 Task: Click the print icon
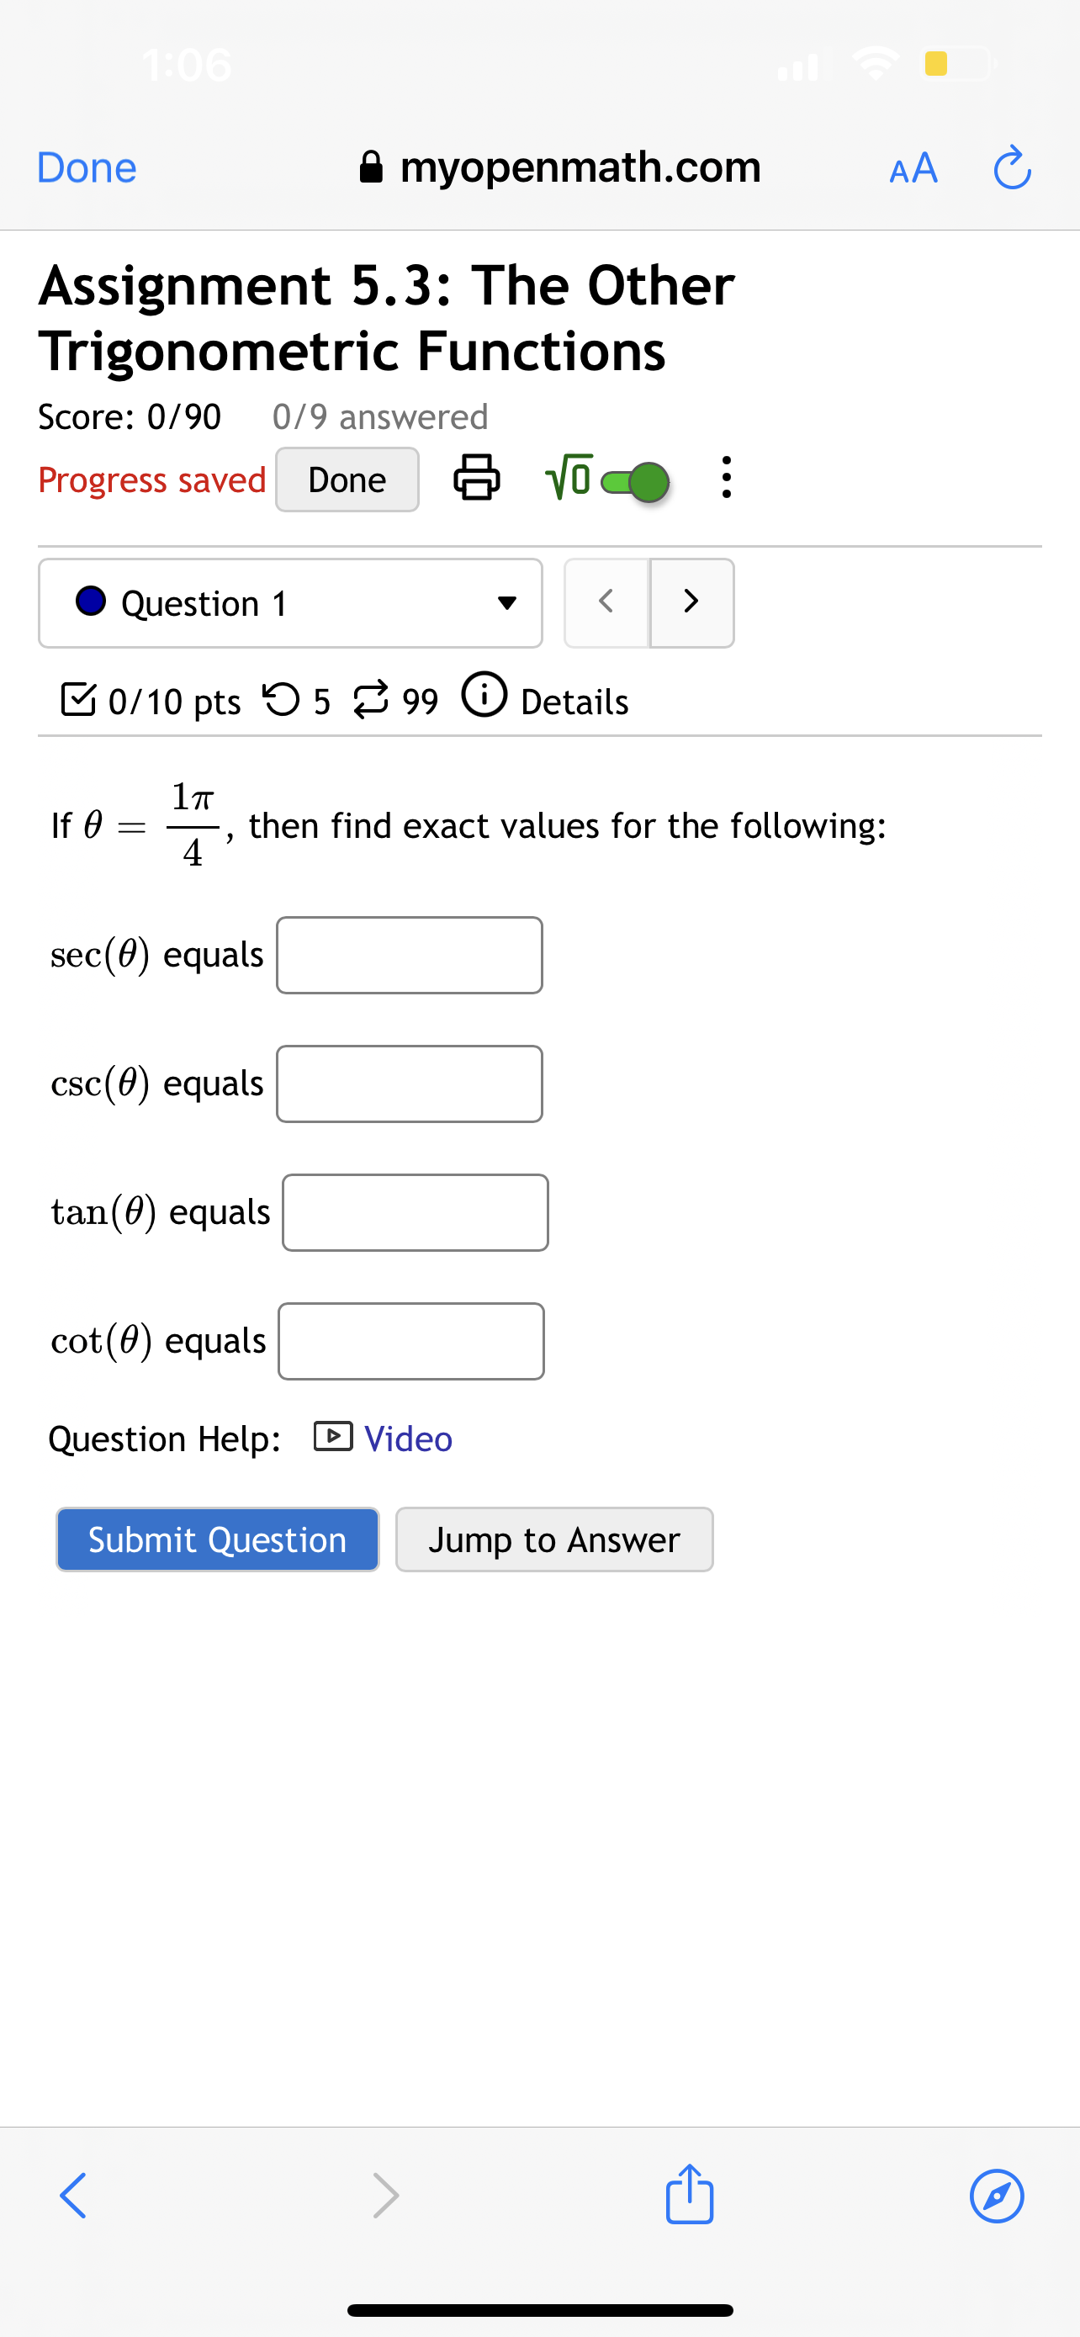476,479
